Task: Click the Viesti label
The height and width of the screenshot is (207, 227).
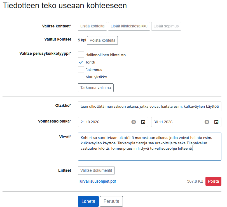Action: (65, 137)
